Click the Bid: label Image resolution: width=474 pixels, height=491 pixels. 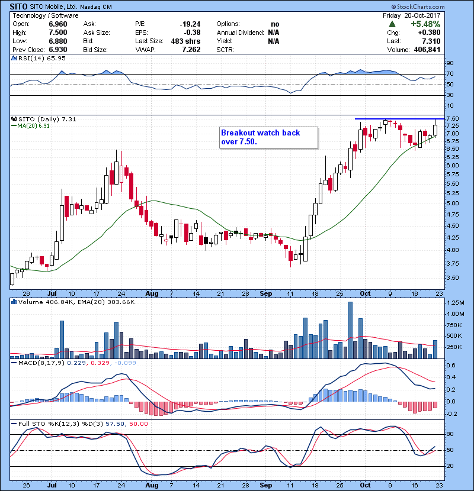(x=88, y=41)
